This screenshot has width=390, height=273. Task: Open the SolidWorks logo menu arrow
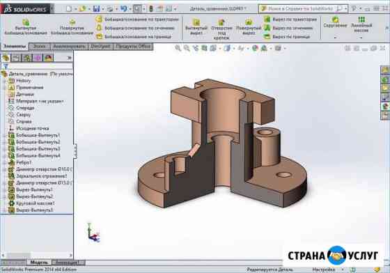tap(52, 9)
